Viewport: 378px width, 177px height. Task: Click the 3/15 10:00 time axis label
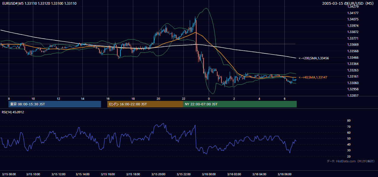coord(33,174)
